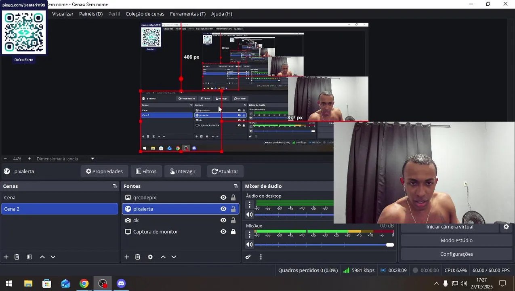Add a new scene with the plus icon
This screenshot has height=291, width=515.
[x=6, y=257]
